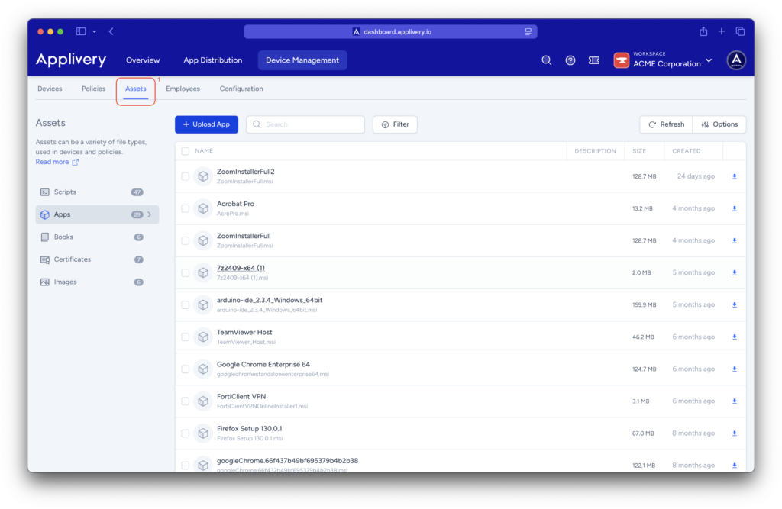Screen dimensions: 782x509
Task: Download TeamViewer Host via download icon
Action: tap(735, 337)
